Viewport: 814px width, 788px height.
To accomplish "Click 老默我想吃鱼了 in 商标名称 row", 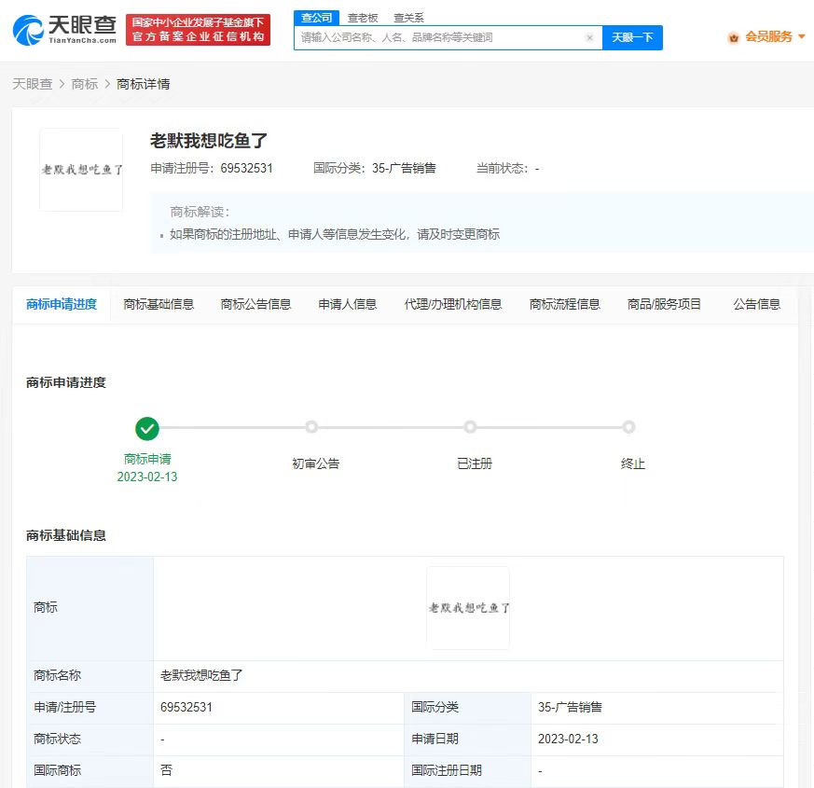I will [x=201, y=675].
